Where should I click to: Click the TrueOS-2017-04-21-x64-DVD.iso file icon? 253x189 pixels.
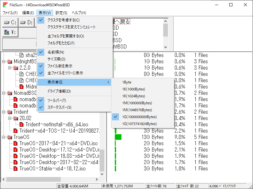tap(15, 143)
